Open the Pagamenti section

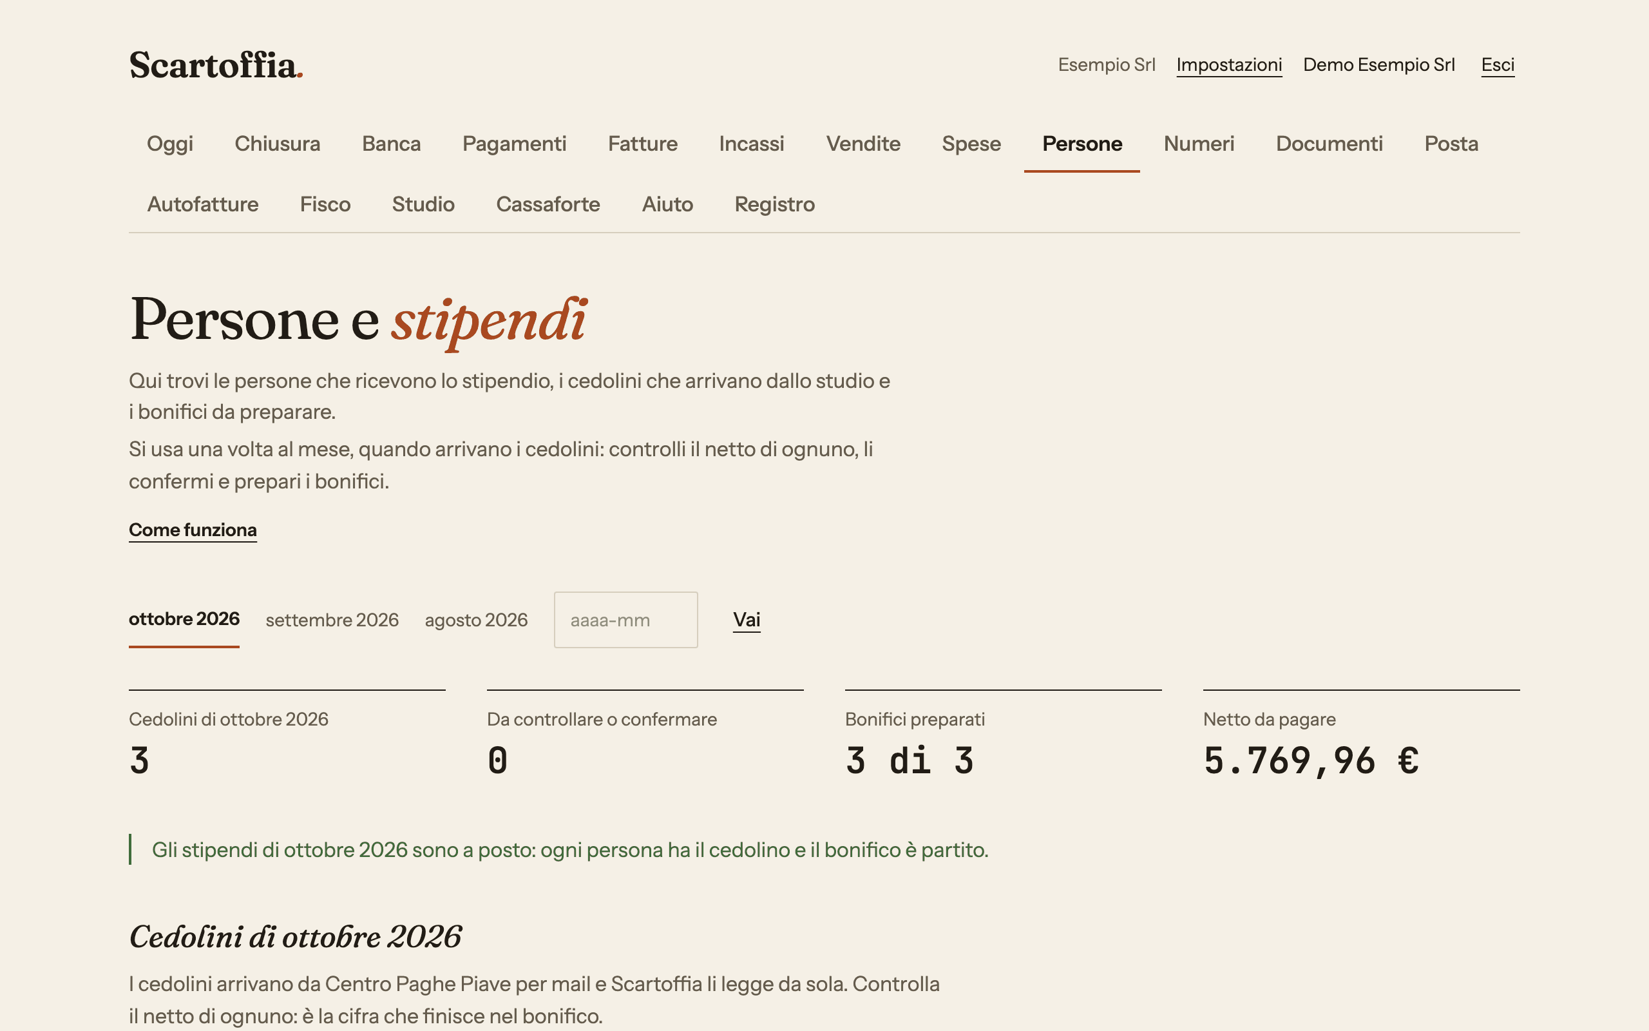pyautogui.click(x=514, y=144)
